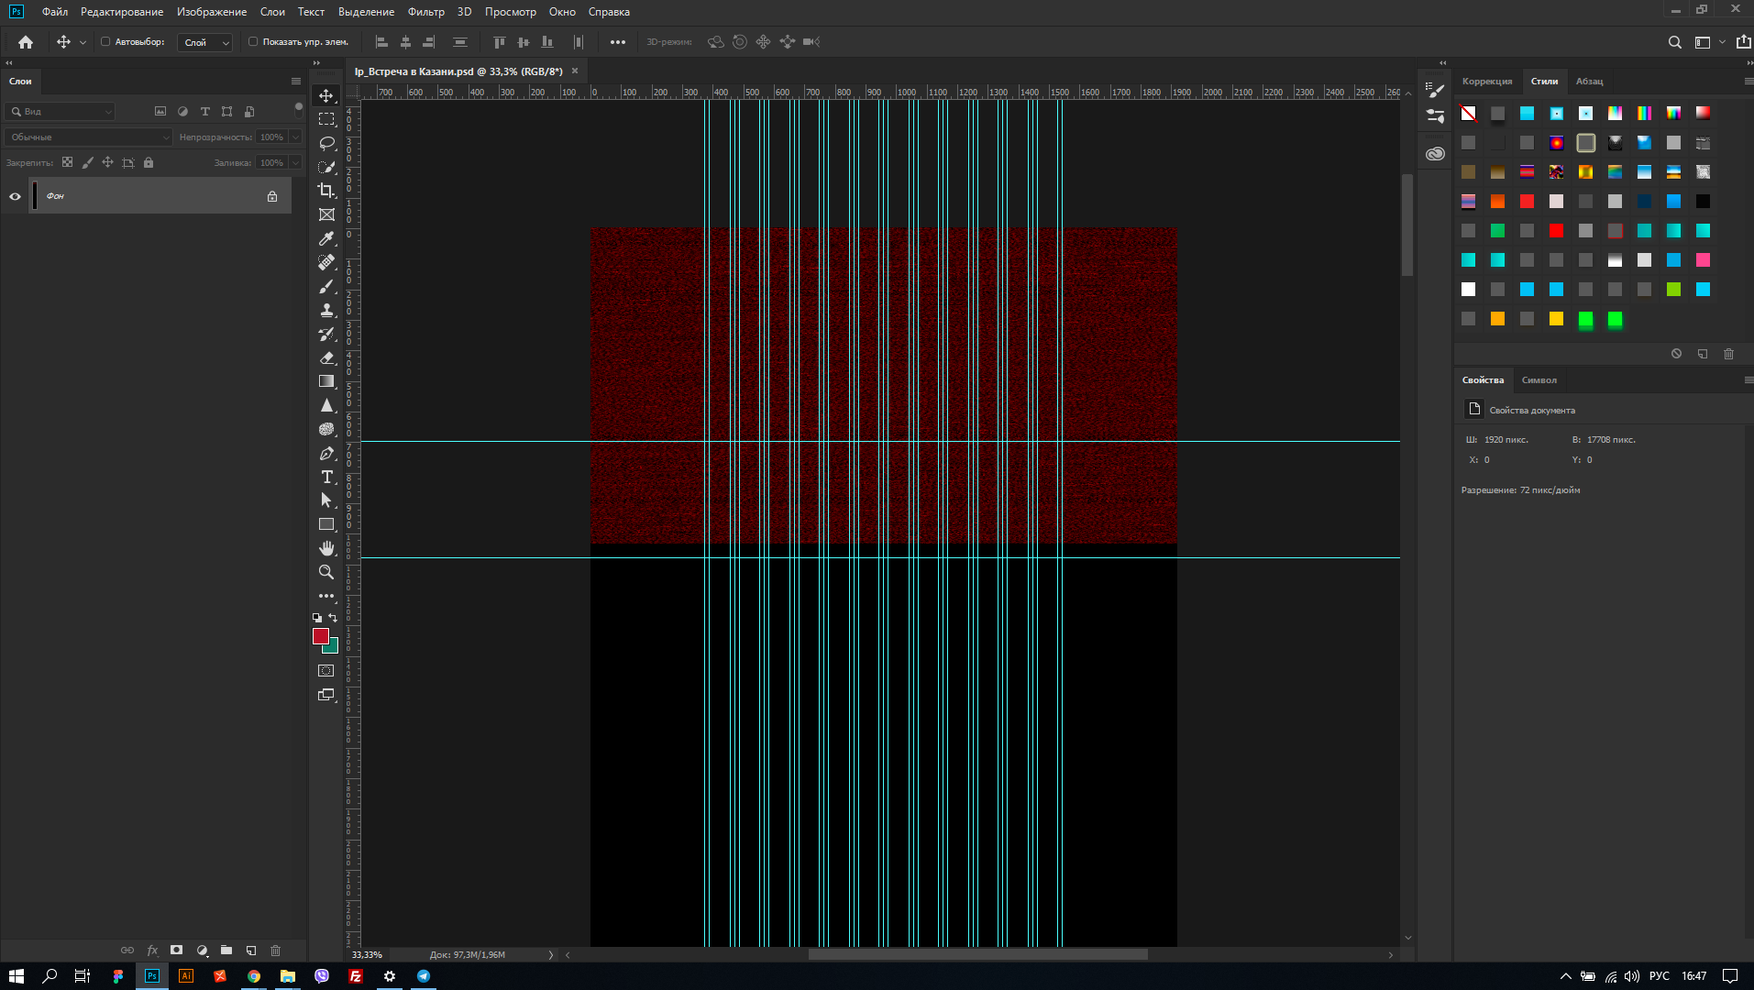Hide the Фон layer visibility
This screenshot has height=990, width=1754.
point(15,196)
